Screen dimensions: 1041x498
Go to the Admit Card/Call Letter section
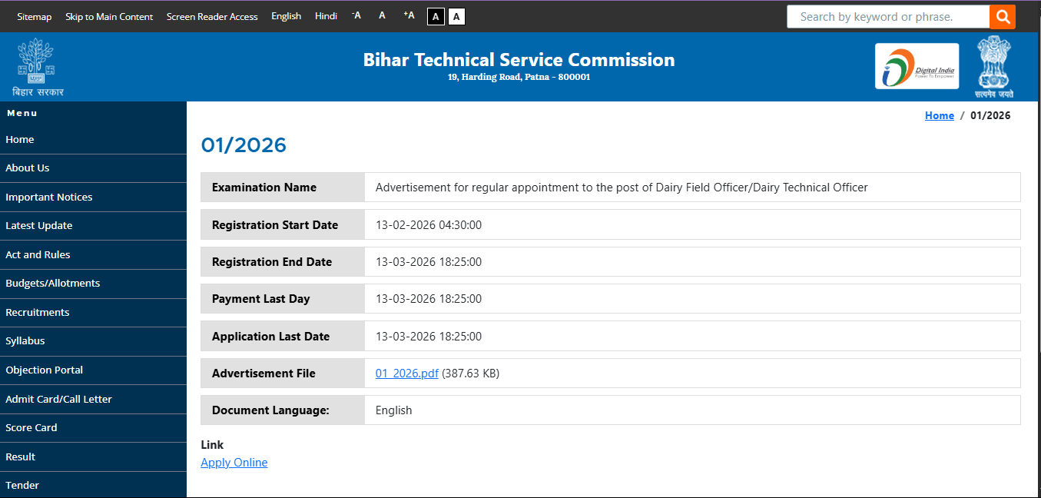pos(59,399)
